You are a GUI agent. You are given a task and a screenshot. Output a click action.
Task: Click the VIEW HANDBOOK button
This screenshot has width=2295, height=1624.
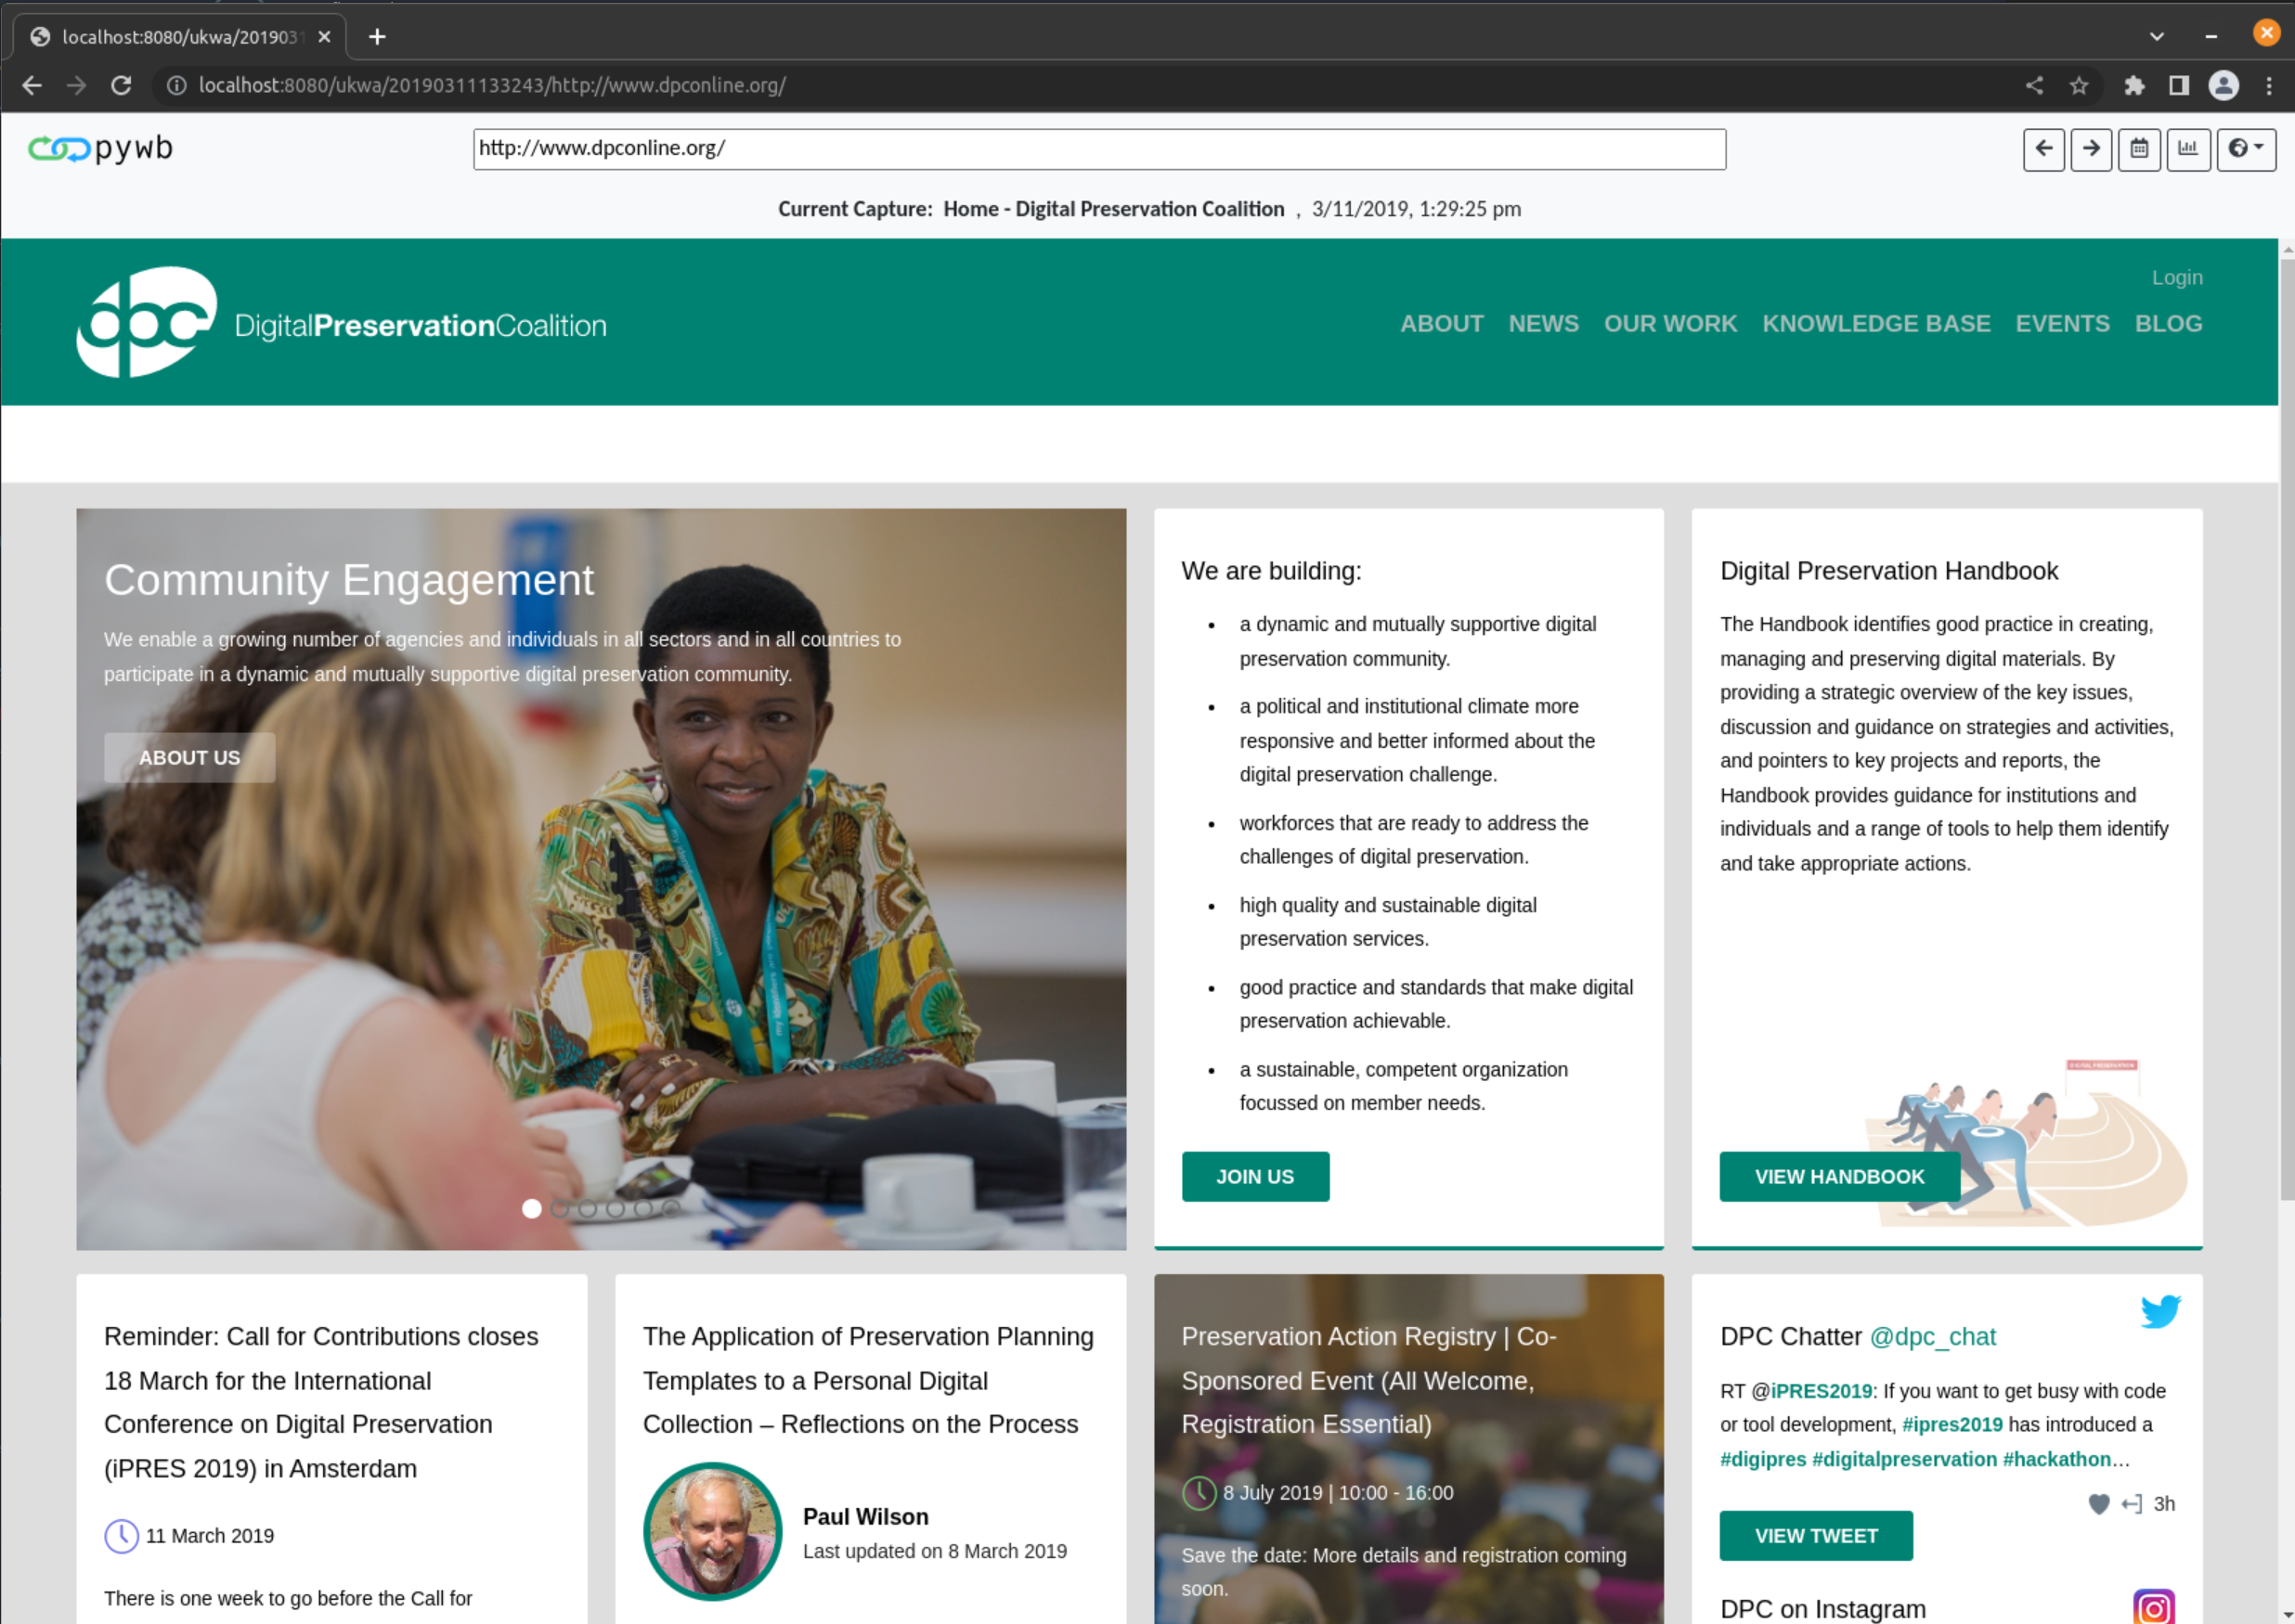[1839, 1176]
